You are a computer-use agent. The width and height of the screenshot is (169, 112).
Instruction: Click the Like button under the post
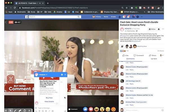pyautogui.click(x=125, y=55)
